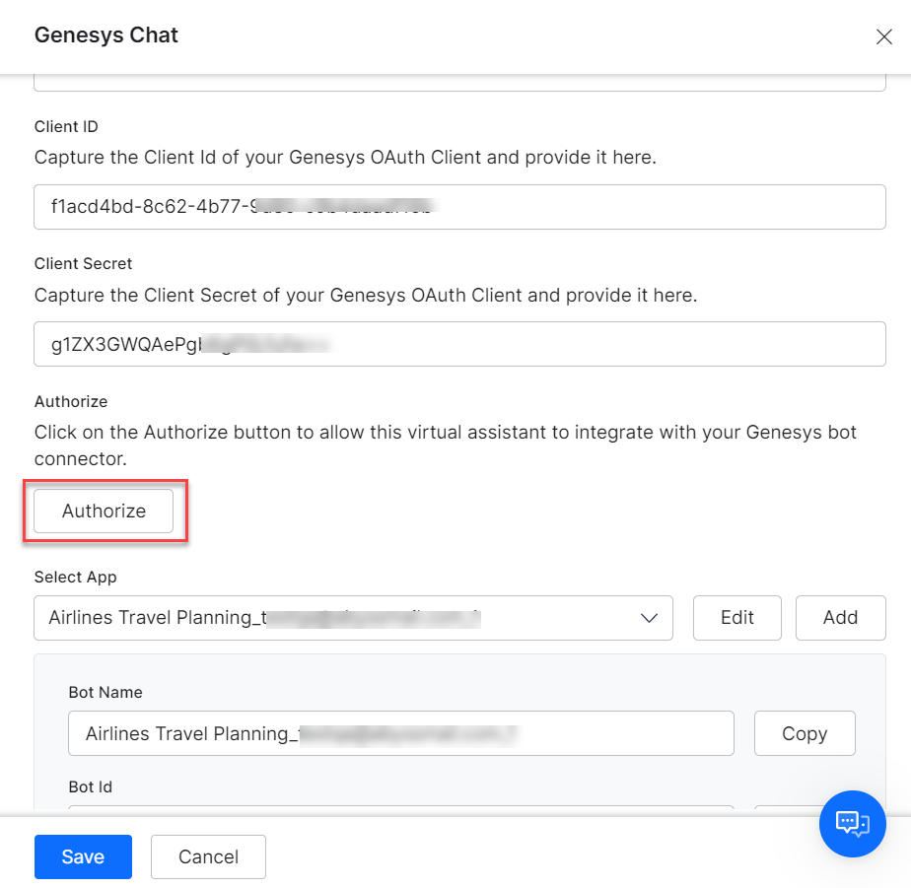The width and height of the screenshot is (911, 888).
Task: Close the Genesys Chat dialog
Action: tap(884, 36)
